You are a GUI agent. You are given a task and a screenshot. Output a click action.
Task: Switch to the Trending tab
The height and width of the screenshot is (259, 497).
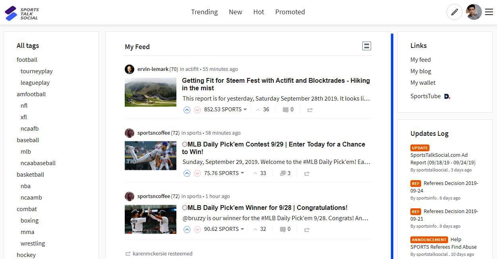[x=204, y=12]
